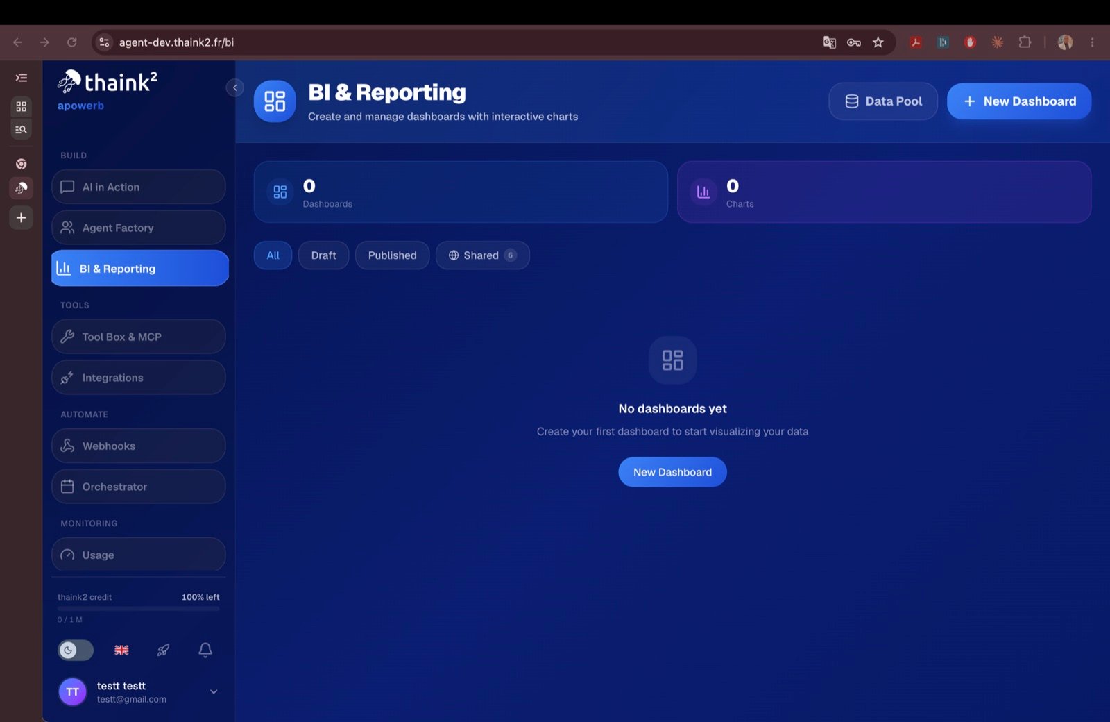
Task: Click the 'No dashboards yet' text
Action: [672, 409]
